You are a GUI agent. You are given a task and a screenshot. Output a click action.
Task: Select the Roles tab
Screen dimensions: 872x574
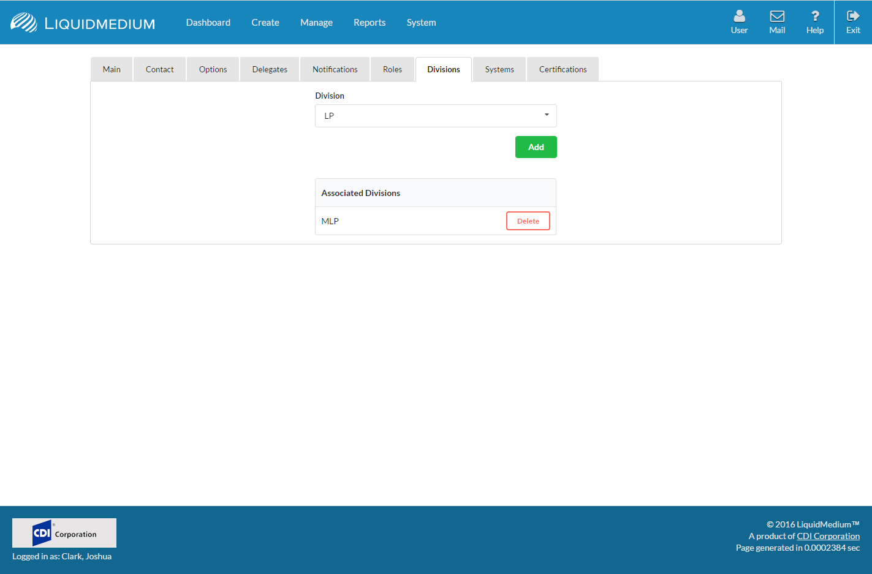(x=392, y=69)
